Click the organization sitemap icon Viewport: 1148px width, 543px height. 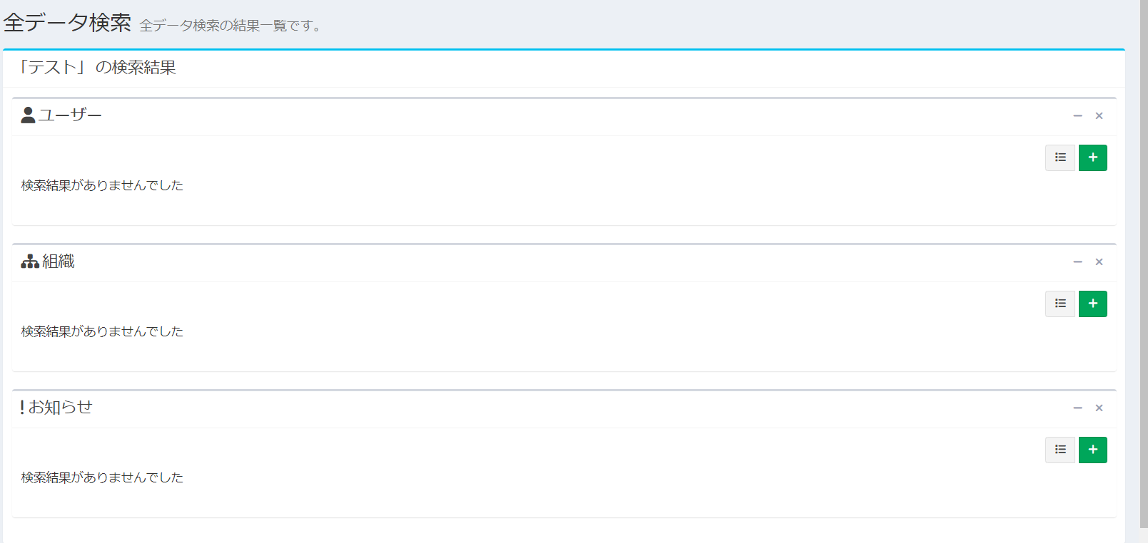30,262
